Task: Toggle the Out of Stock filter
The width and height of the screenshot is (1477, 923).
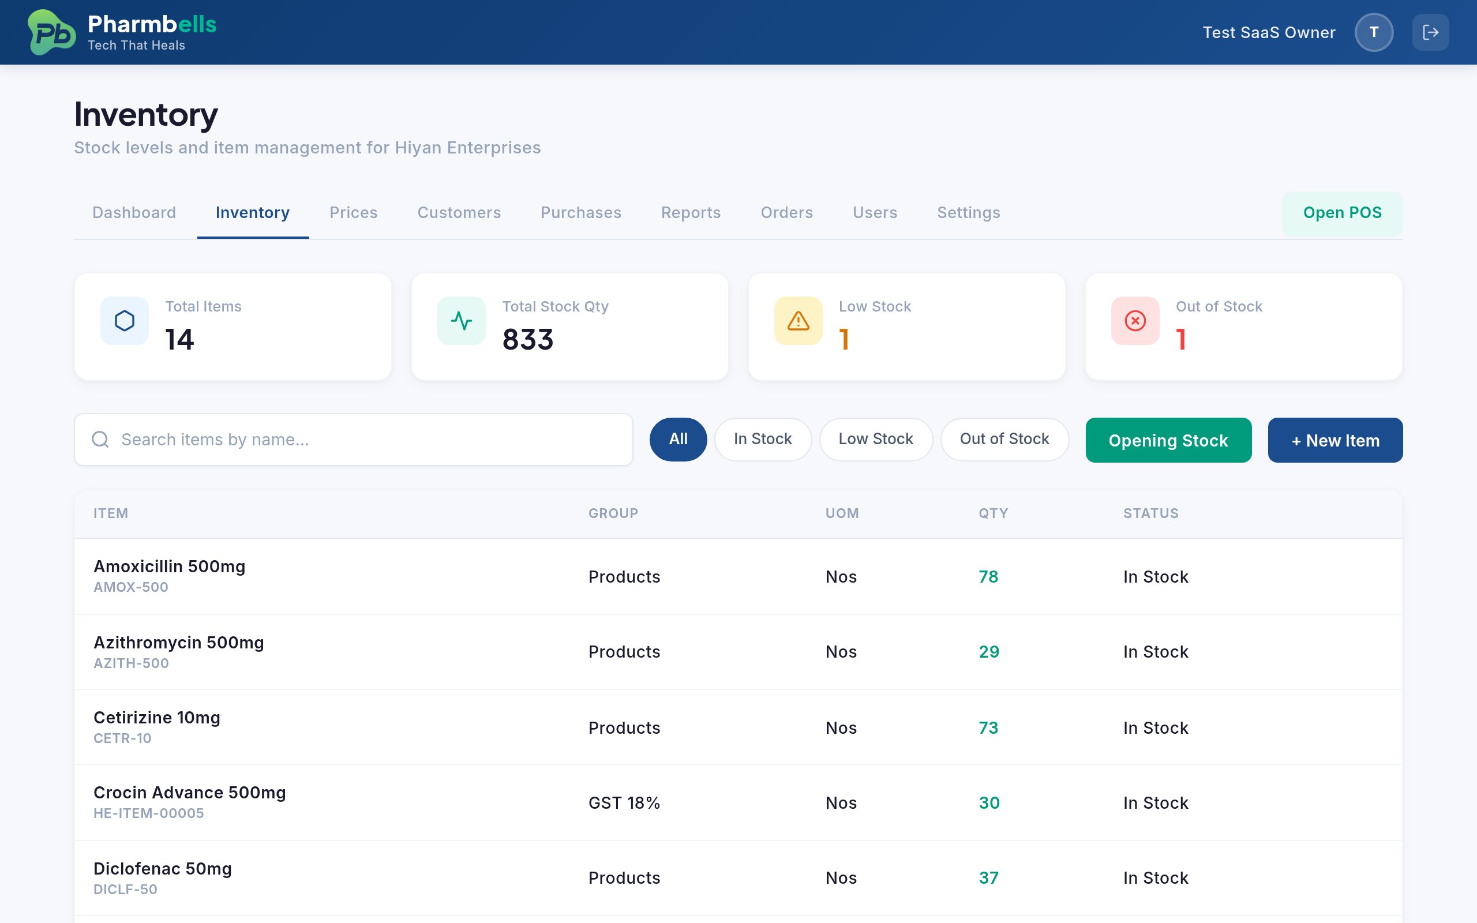Action: click(1004, 439)
